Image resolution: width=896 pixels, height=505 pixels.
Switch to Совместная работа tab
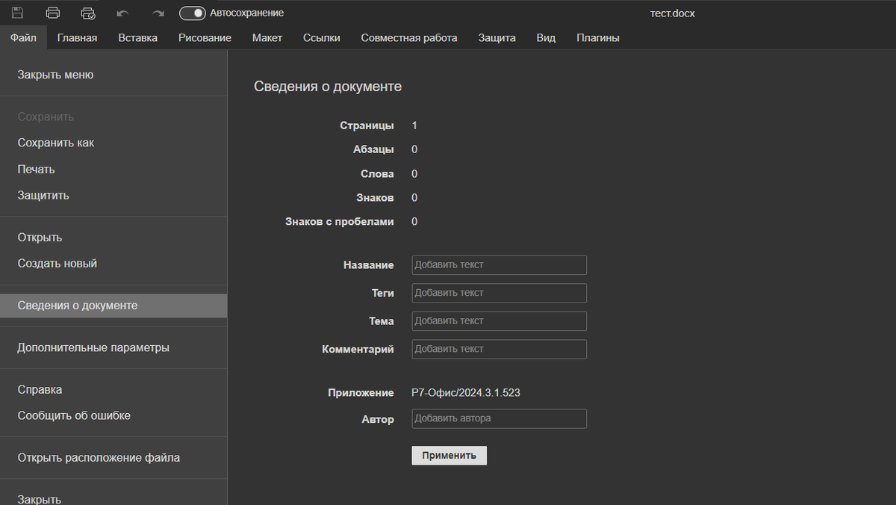tap(409, 37)
